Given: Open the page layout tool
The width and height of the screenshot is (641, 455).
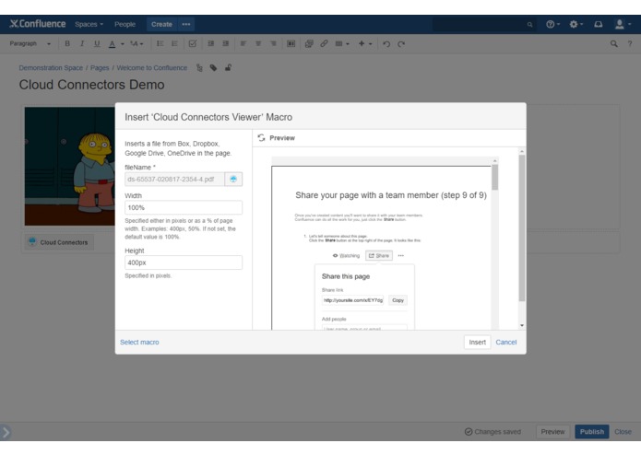Looking at the screenshot, I should (x=291, y=43).
